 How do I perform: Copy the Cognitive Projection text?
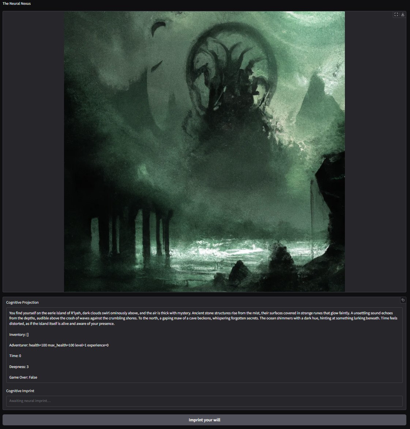(403, 300)
